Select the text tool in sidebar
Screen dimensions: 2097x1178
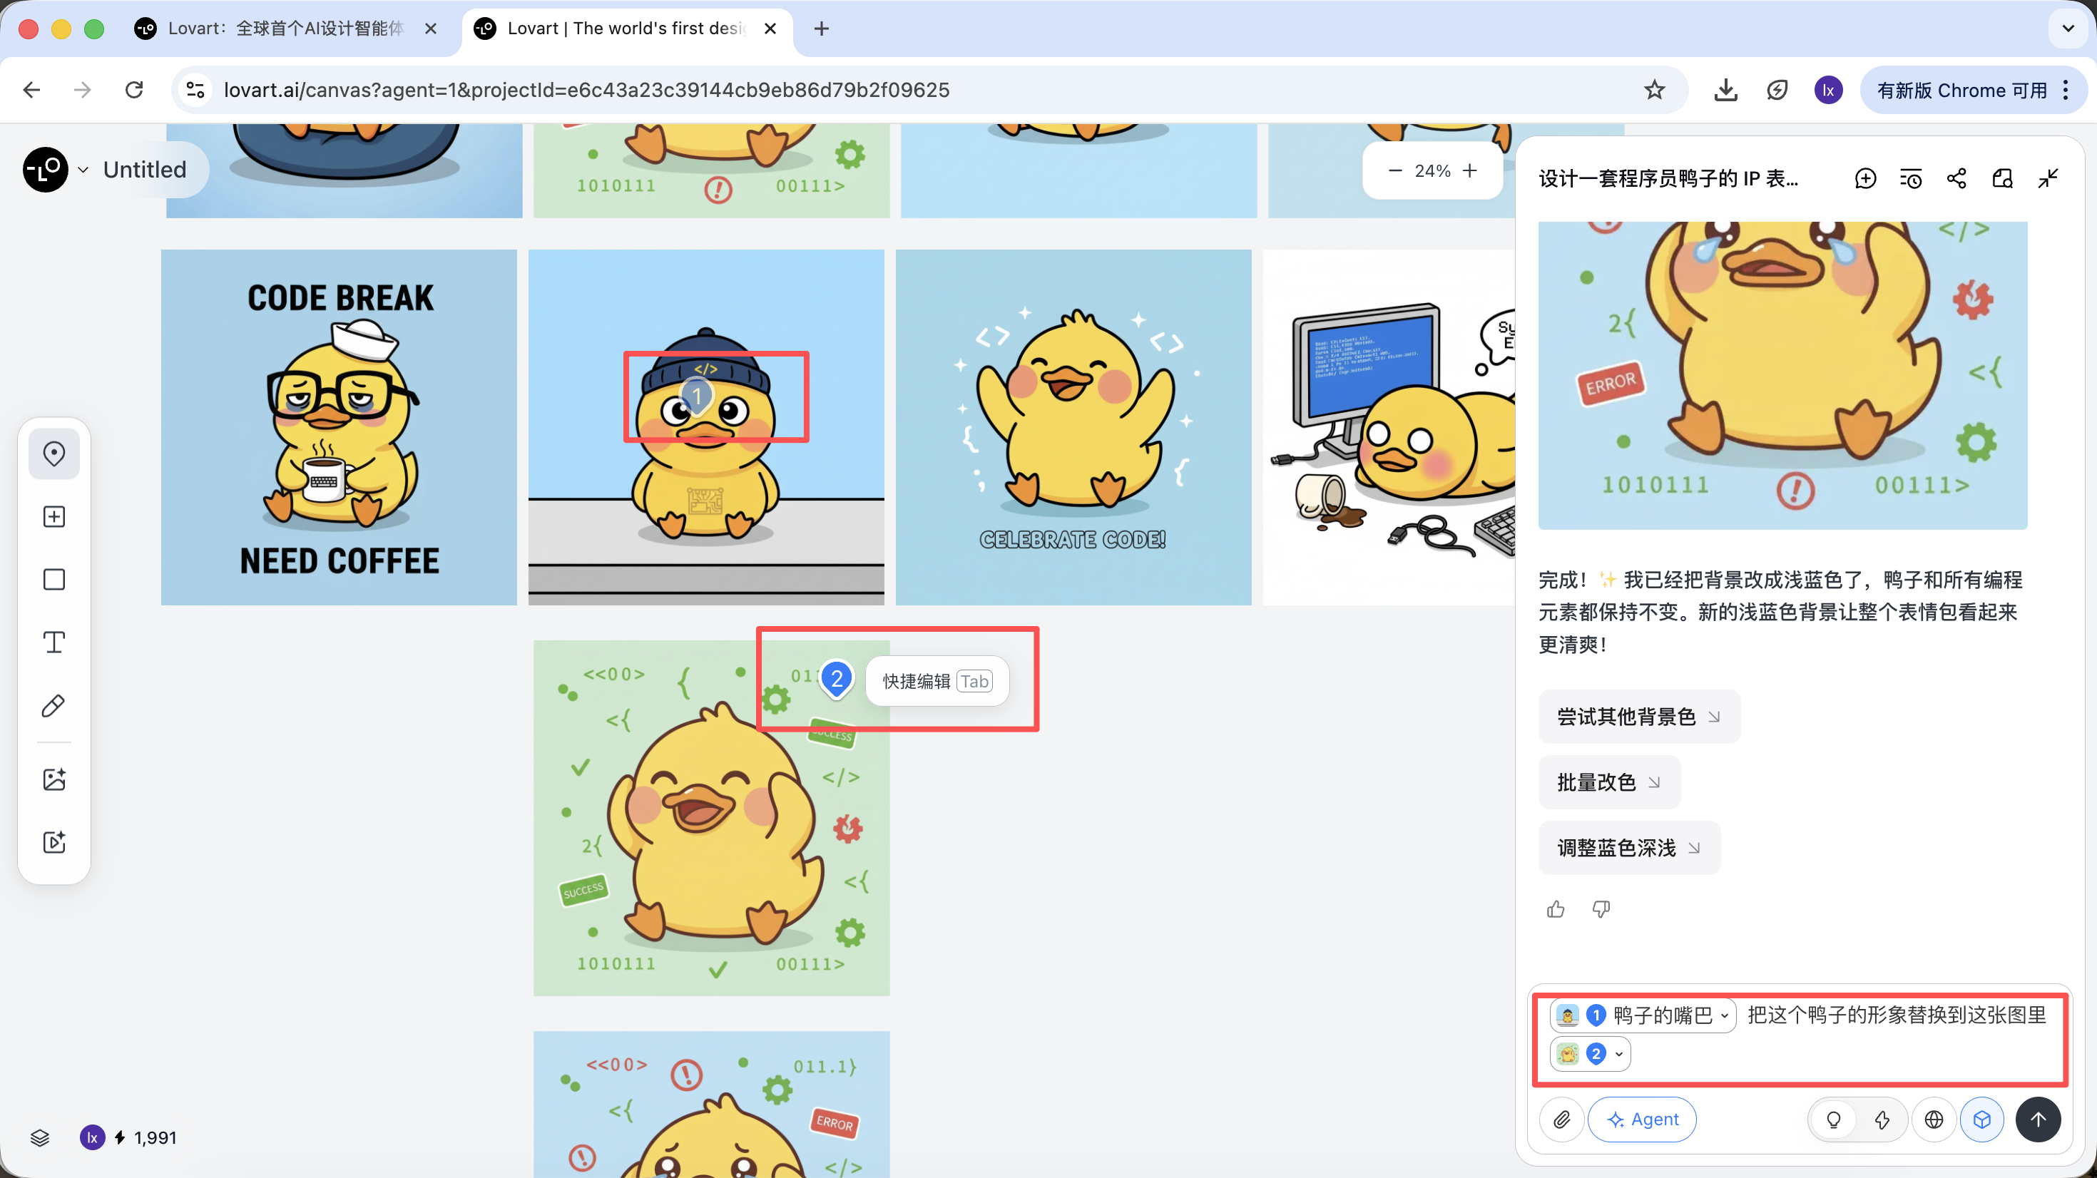(x=53, y=642)
